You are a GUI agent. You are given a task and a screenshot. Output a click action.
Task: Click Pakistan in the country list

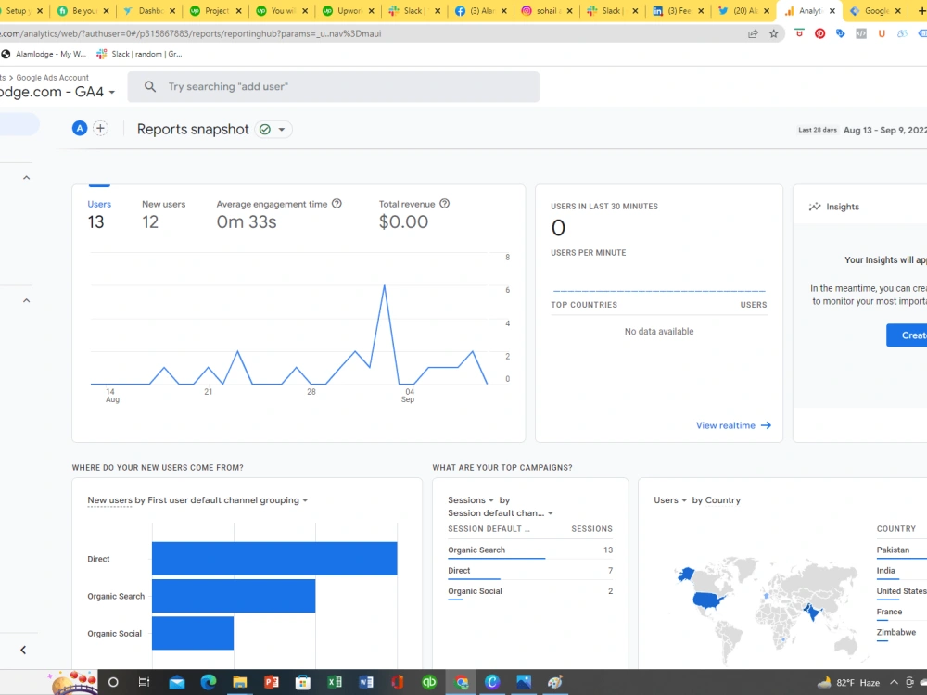pyautogui.click(x=893, y=550)
